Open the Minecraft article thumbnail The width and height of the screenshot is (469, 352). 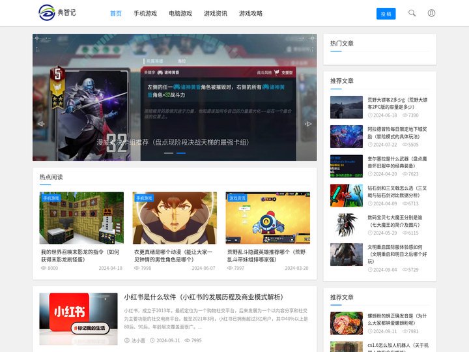(x=81, y=218)
